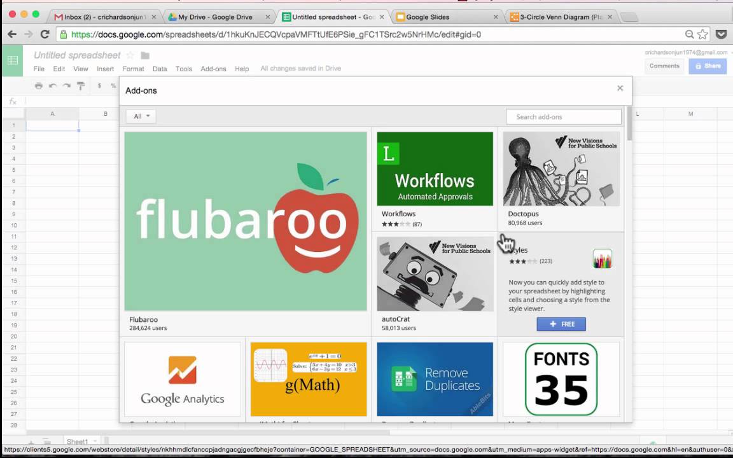The height and width of the screenshot is (458, 733).
Task: Click the Comments button
Action: click(664, 66)
